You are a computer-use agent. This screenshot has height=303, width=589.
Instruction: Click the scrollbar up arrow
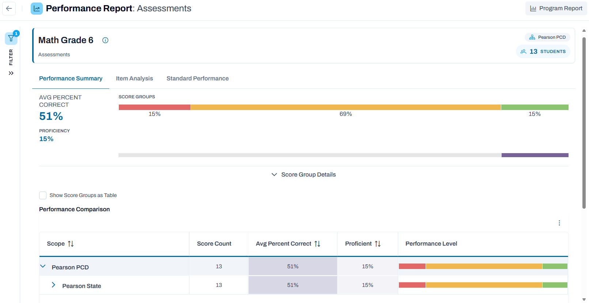(584, 31)
